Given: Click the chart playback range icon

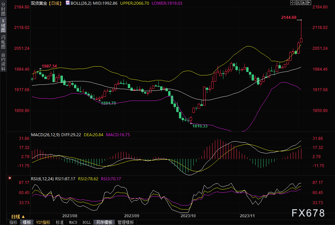Looking at the screenshot, I should click(x=303, y=3).
